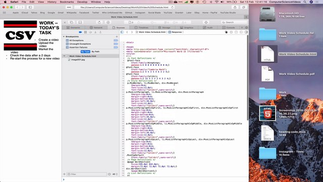This screenshot has width=323, height=182.
Task: Click the element selection crosshair icon
Action: click(x=206, y=22)
